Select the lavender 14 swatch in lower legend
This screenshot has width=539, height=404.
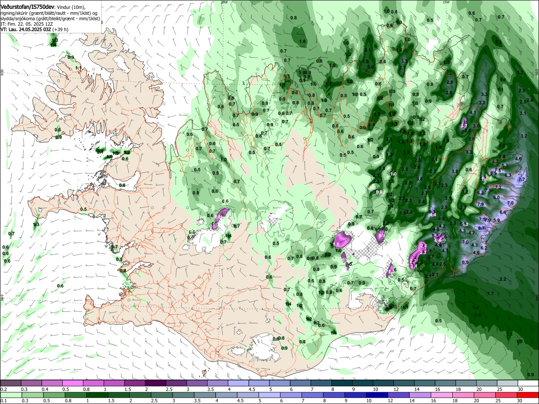click(420, 395)
